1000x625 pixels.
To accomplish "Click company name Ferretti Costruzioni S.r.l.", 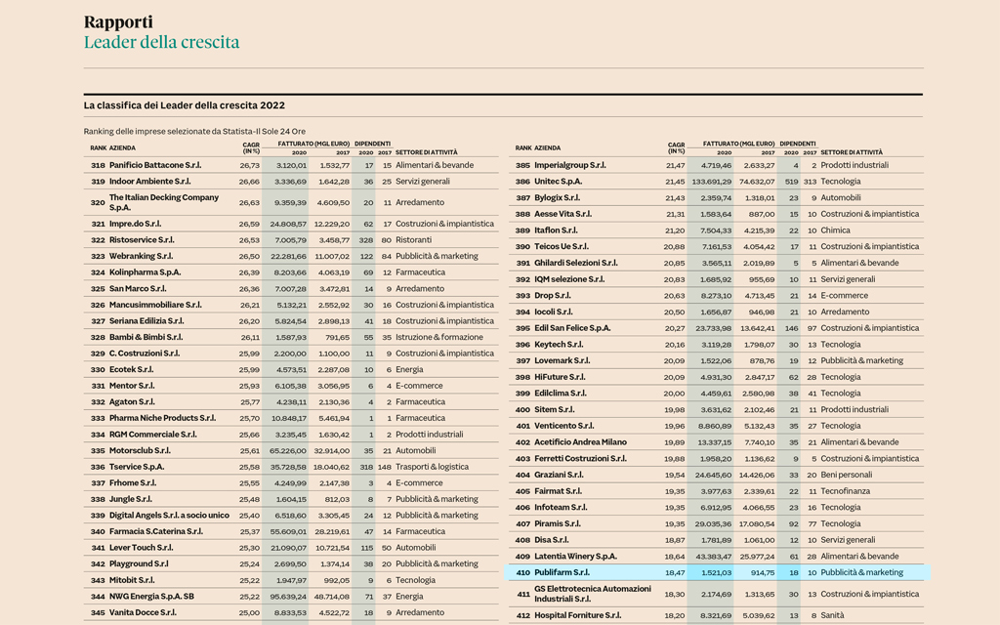I will click(x=580, y=459).
